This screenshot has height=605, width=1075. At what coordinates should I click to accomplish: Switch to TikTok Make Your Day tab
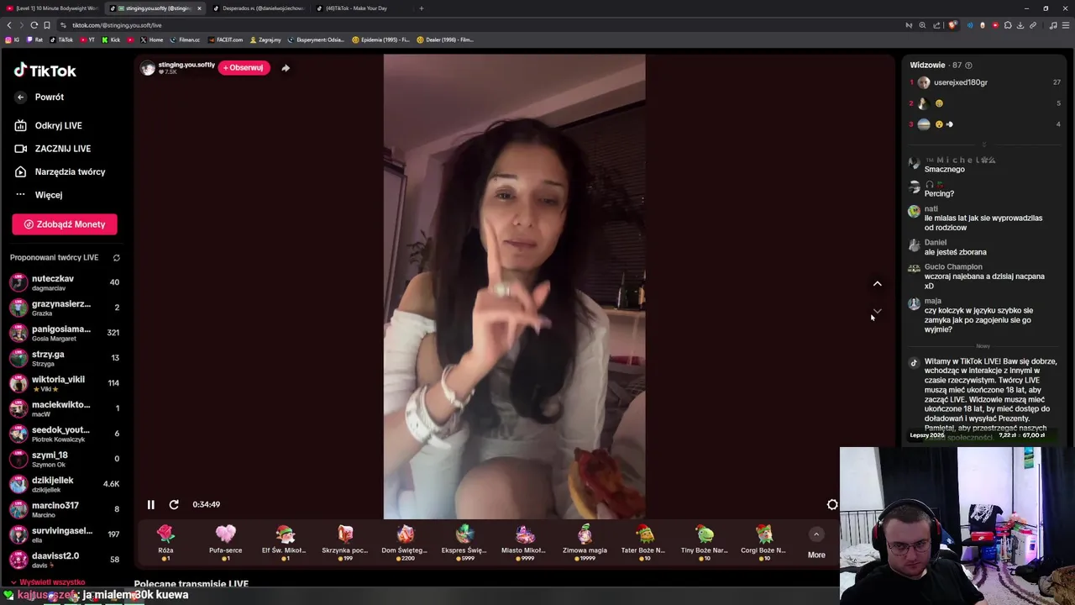click(360, 8)
